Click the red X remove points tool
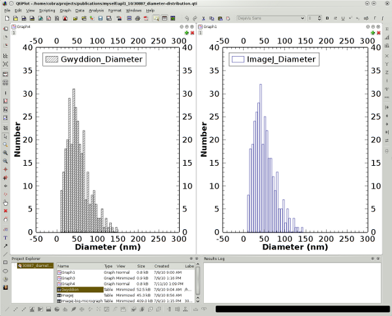392x316 pixels. tap(5, 211)
